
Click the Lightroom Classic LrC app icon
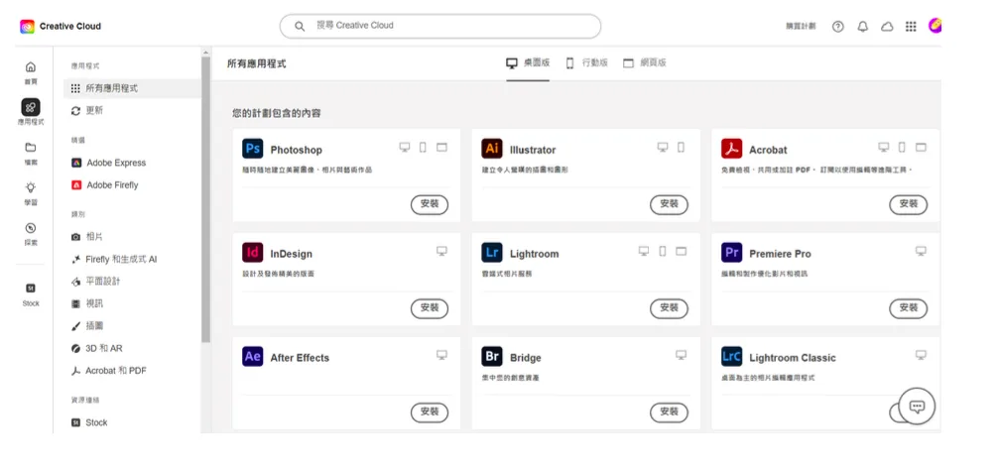tap(731, 356)
